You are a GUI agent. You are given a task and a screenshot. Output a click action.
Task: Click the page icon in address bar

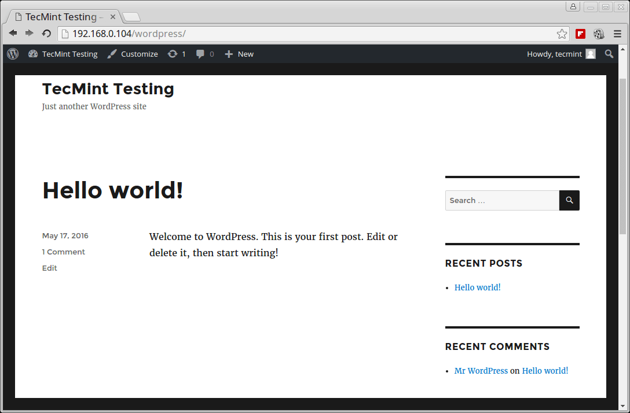[65, 34]
